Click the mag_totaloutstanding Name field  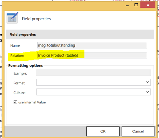(92, 45)
